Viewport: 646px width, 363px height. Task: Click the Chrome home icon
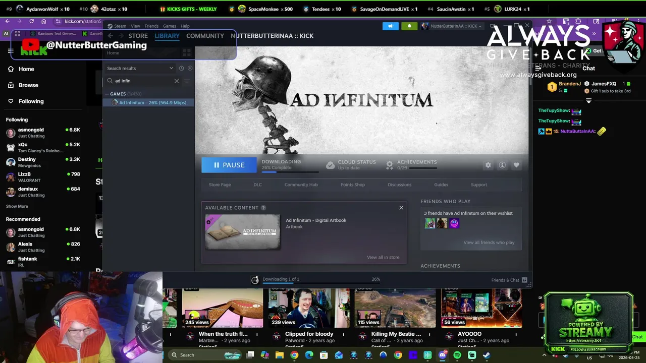coord(44,21)
